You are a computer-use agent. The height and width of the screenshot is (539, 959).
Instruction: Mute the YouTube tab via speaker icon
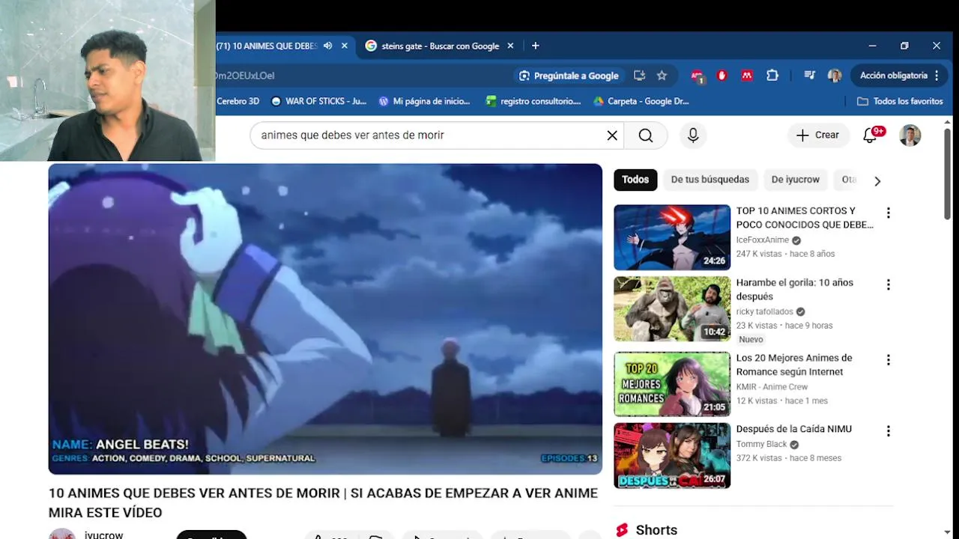click(x=327, y=46)
